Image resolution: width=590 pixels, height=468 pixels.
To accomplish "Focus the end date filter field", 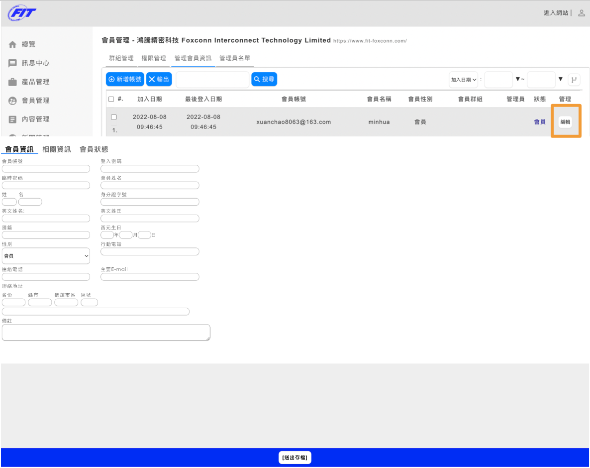I will (541, 80).
